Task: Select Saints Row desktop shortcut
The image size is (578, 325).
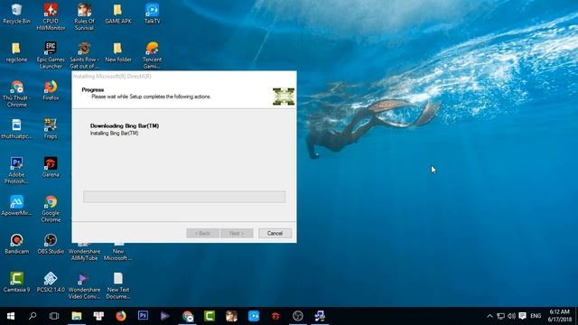Action: click(x=84, y=55)
